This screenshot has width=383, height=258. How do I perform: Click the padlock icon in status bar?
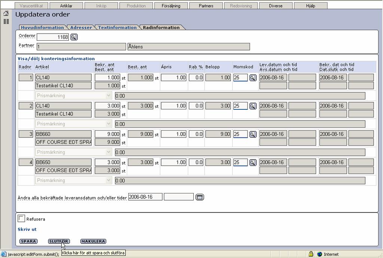tap(311, 254)
